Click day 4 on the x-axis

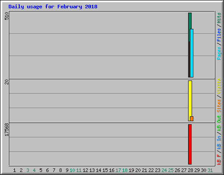click(34, 170)
